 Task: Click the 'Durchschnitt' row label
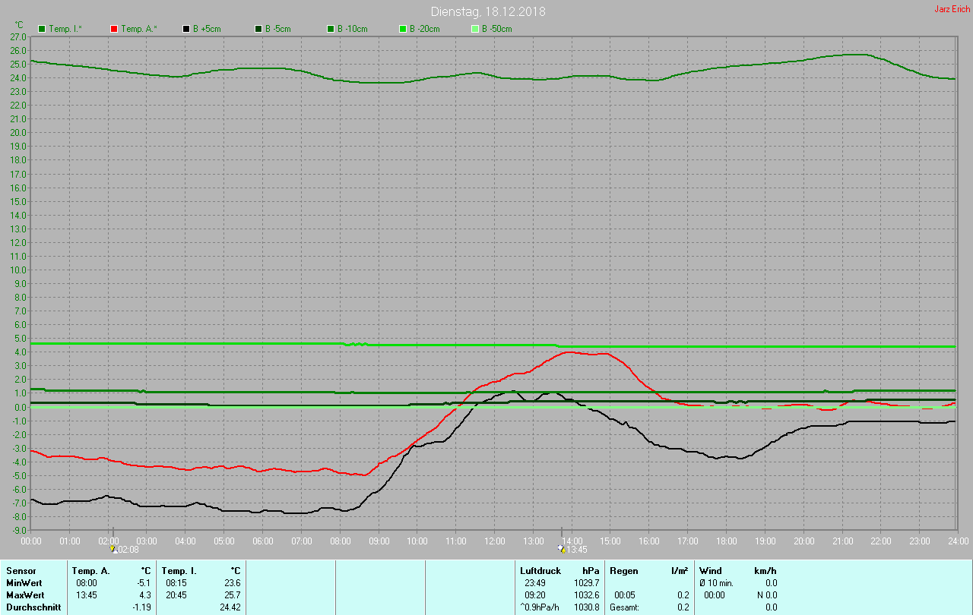[x=33, y=607]
